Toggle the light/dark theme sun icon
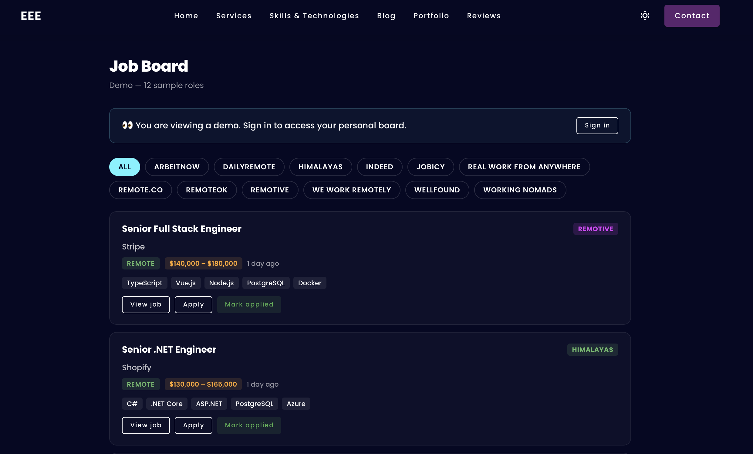 tap(644, 15)
